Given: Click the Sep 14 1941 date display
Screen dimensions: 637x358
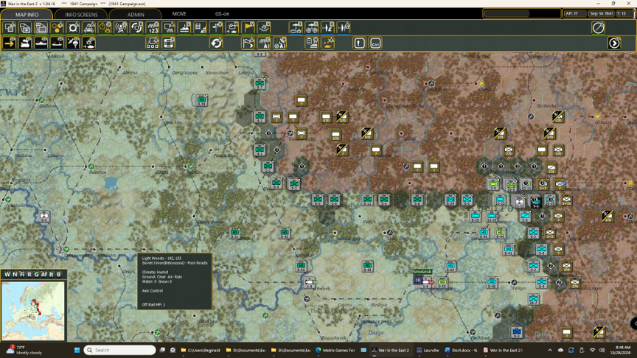Looking at the screenshot, I should (602, 13).
